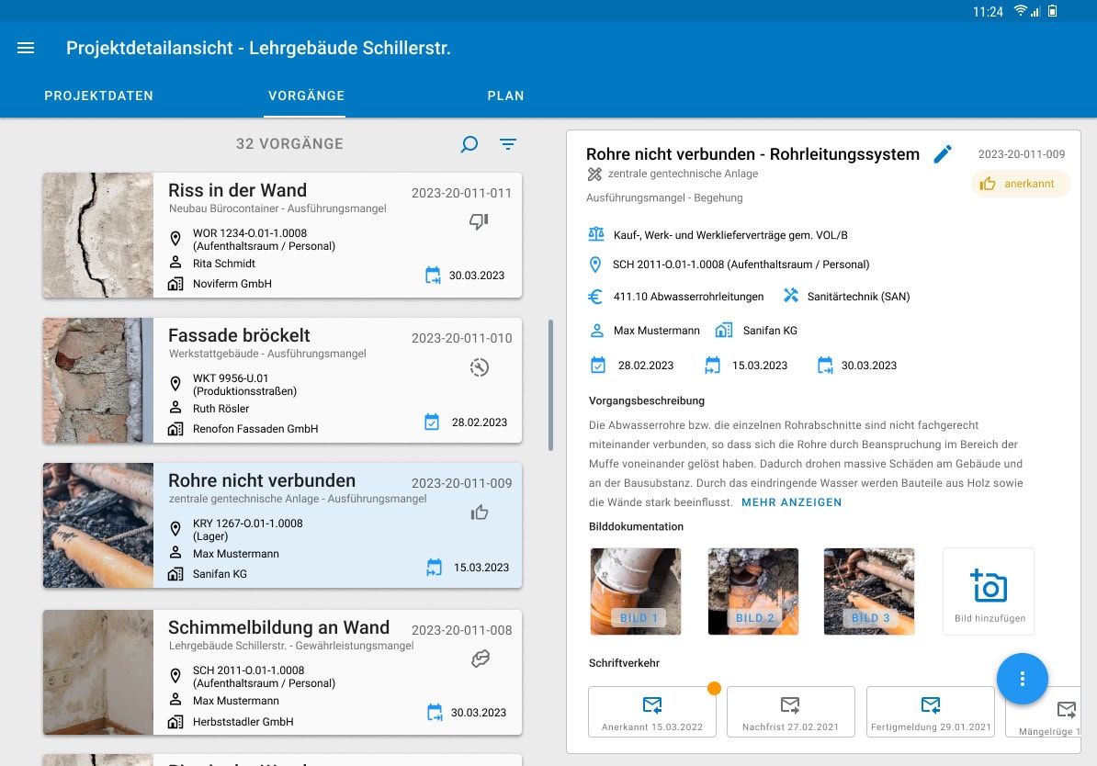Open the Schimmelbildung an Wand thumbnail
Viewport: 1097px width, 766px height.
98,672
